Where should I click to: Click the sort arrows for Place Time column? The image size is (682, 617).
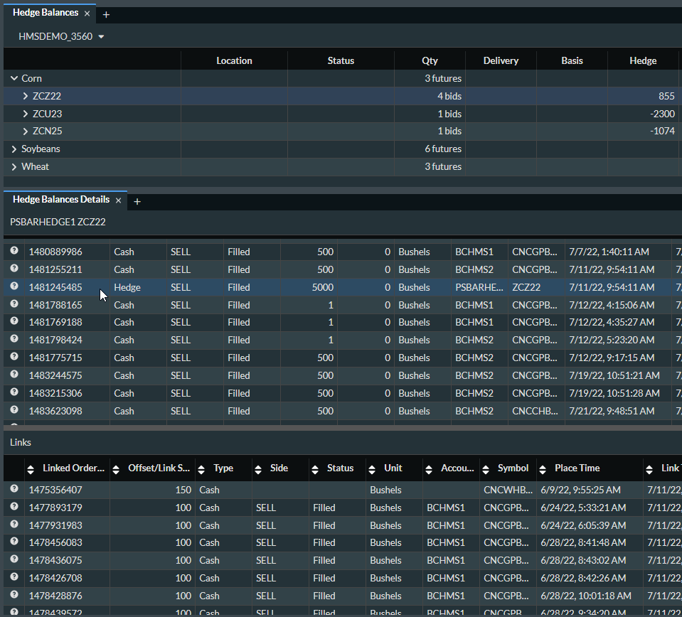pos(543,469)
